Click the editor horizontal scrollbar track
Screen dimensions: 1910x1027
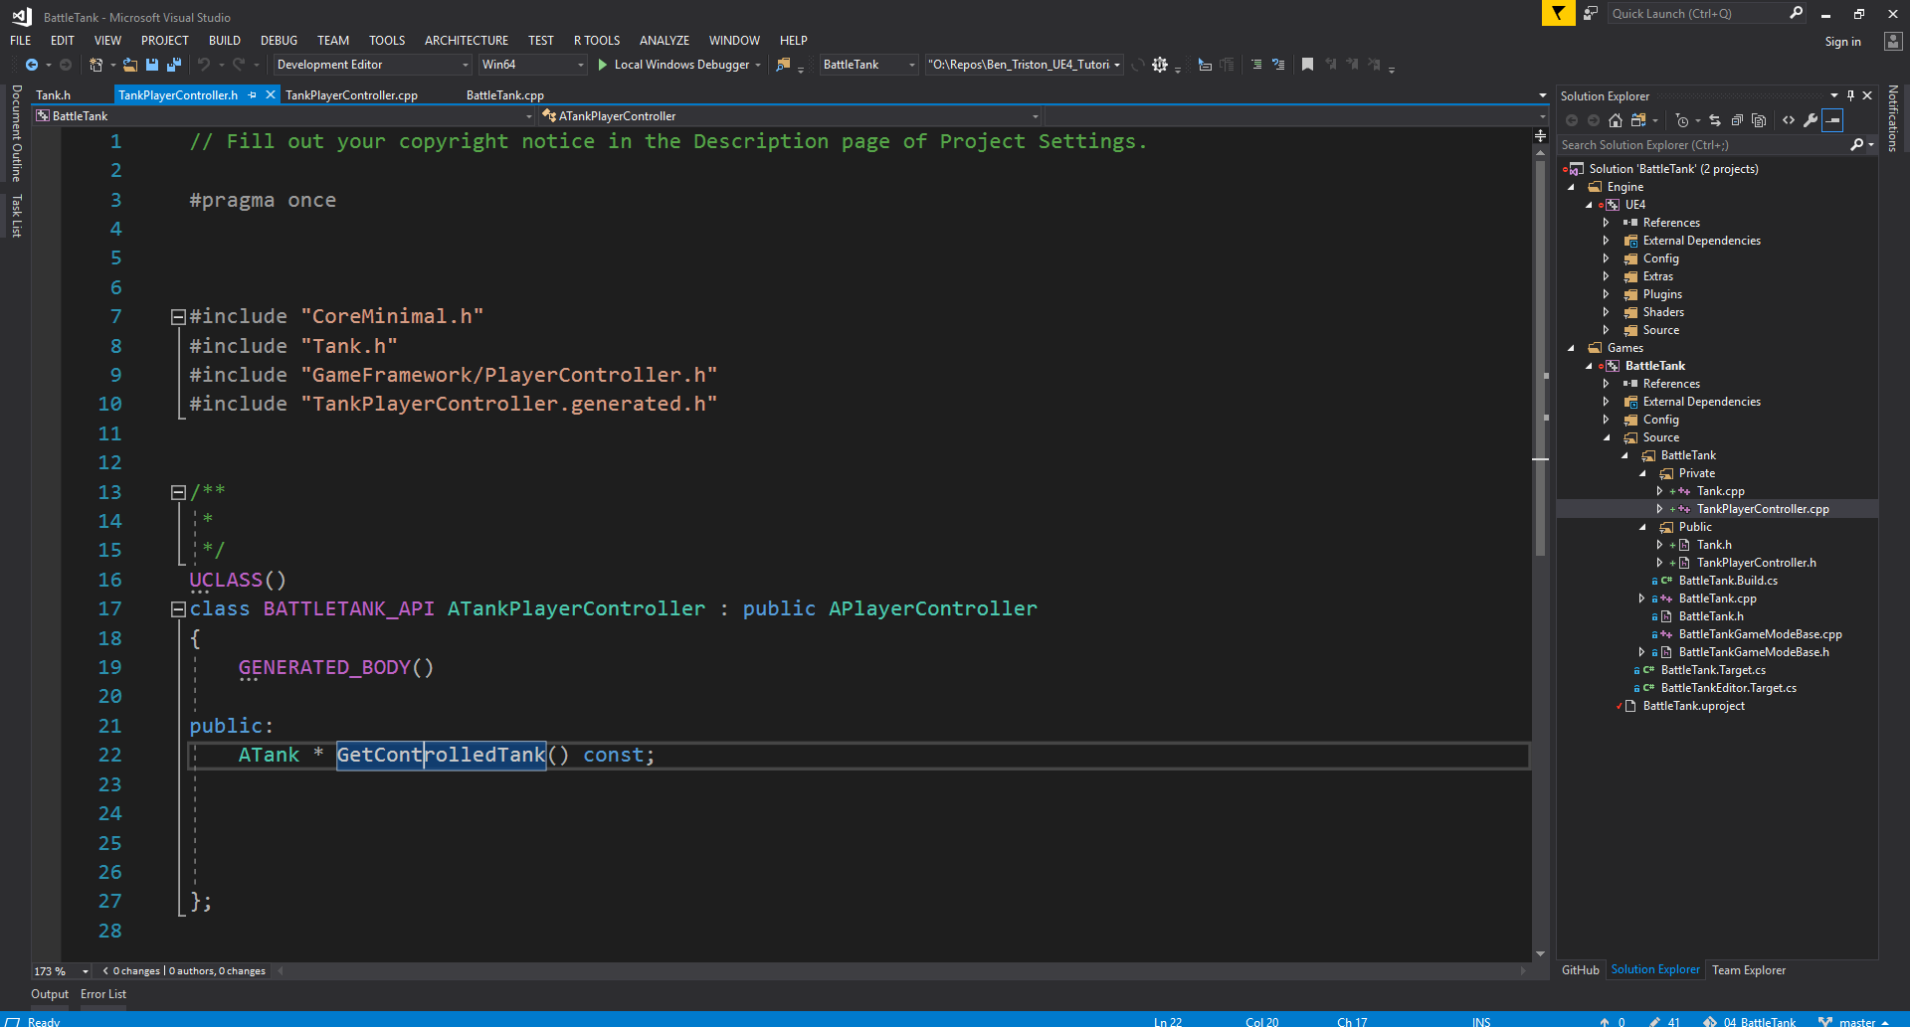[900, 971]
